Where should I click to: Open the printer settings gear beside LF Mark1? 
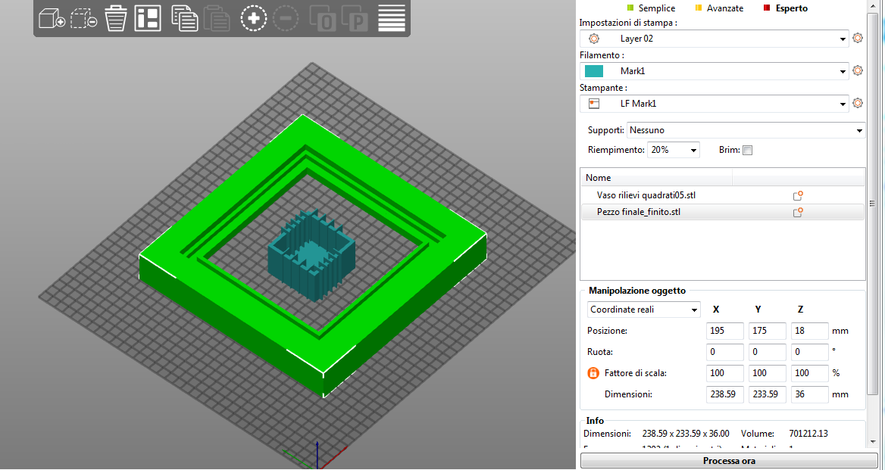tap(858, 104)
